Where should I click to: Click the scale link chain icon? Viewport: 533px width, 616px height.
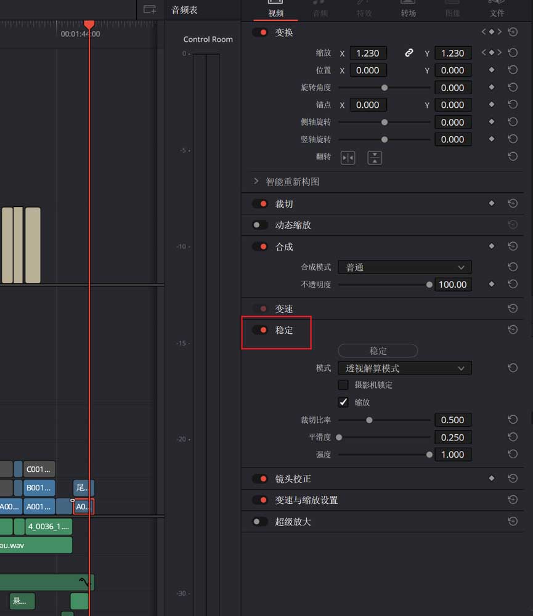tap(409, 53)
